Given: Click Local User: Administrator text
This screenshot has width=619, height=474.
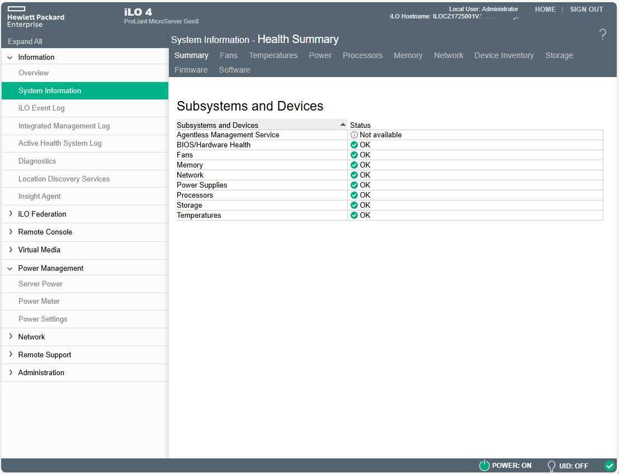Looking at the screenshot, I should pos(484,9).
